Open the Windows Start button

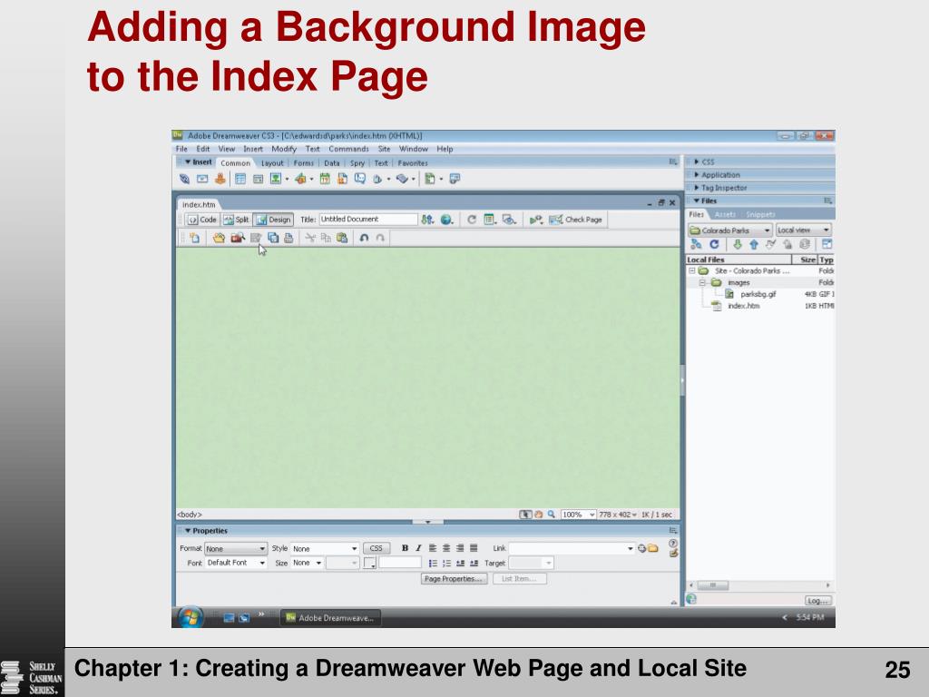pyautogui.click(x=190, y=617)
